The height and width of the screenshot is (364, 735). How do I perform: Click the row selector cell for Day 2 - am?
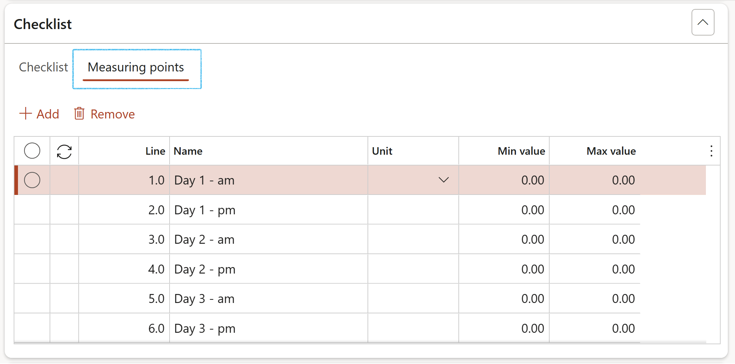[32, 239]
